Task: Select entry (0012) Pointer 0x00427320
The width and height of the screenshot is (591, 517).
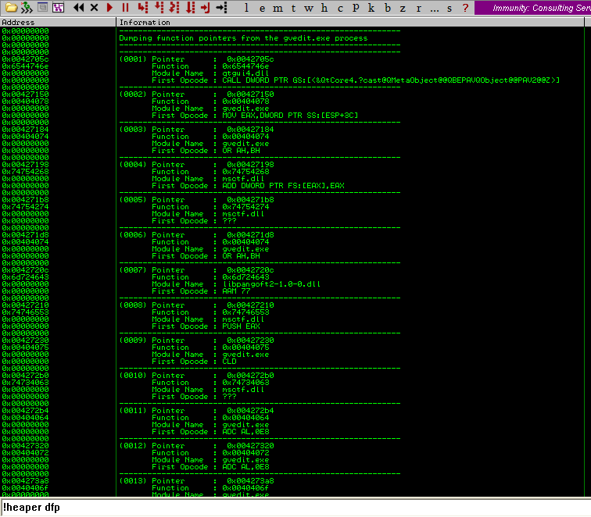Action: pos(197,445)
